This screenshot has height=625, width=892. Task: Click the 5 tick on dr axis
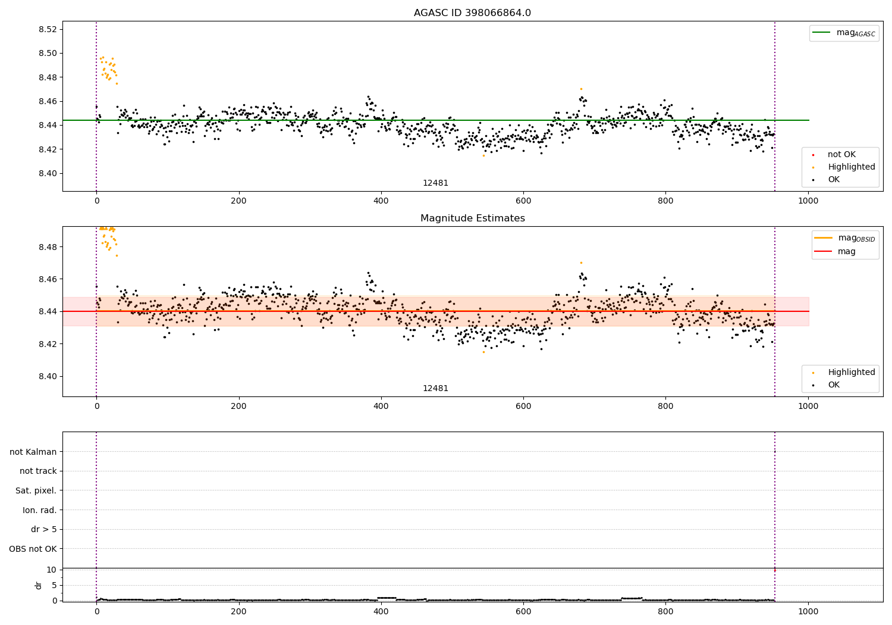54,585
